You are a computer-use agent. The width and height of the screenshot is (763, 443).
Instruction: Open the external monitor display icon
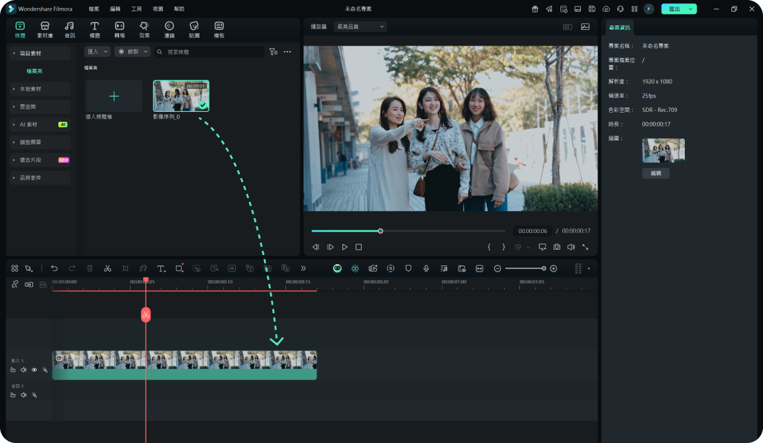coord(542,247)
